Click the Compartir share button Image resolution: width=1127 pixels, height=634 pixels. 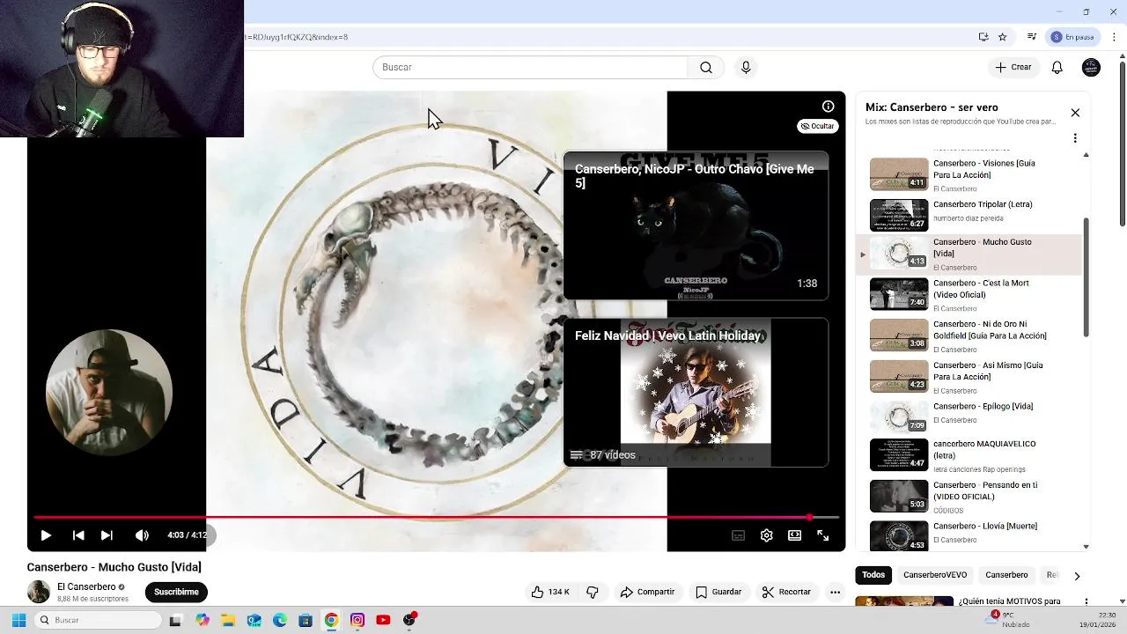647,593
